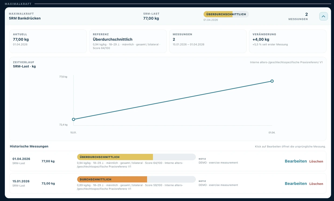Click the '5RM-Last · kg' chart title
Viewport: 334px width, 201px height.
[x=25, y=66]
